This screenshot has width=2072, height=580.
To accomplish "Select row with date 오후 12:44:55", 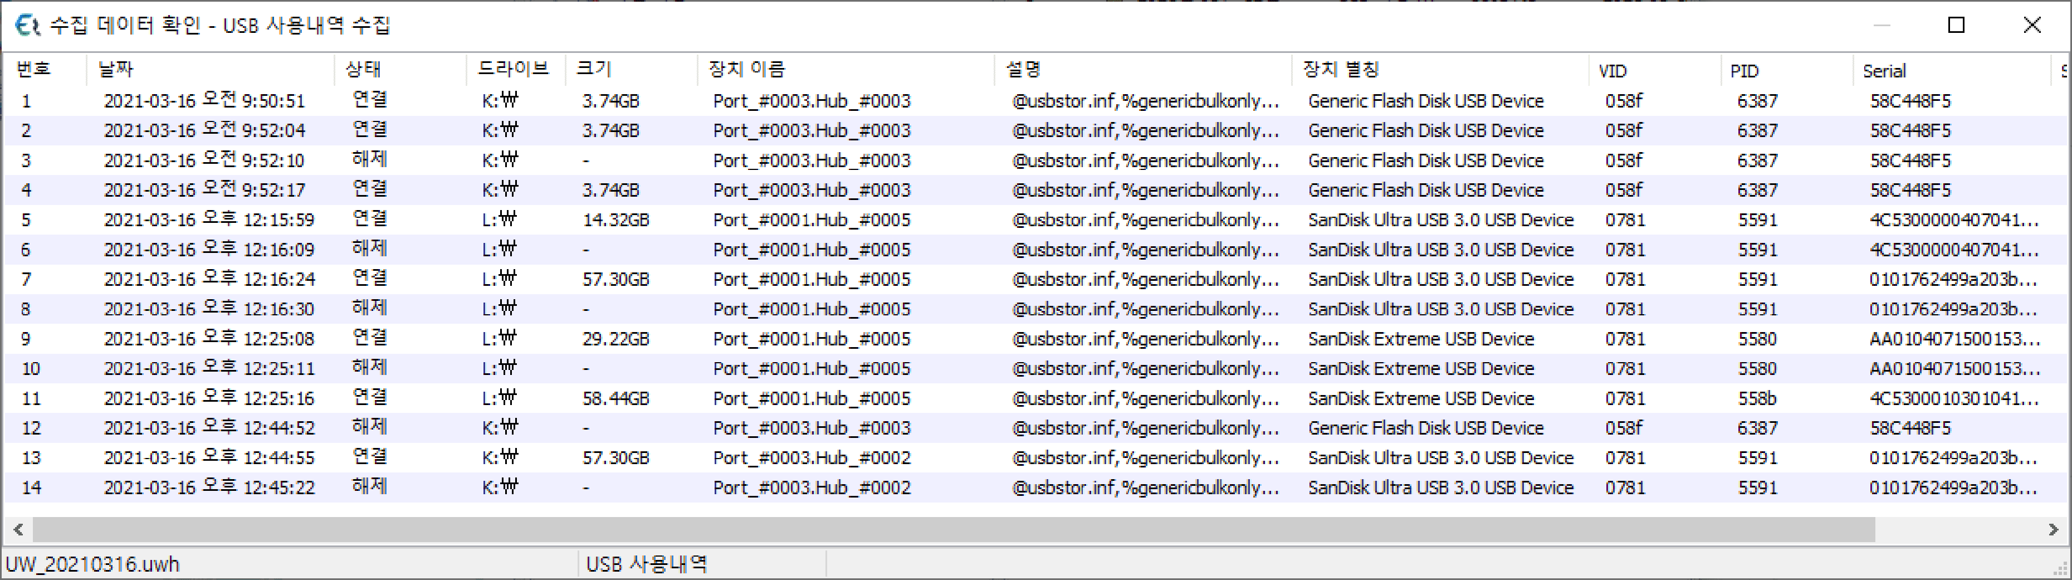I will (x=1035, y=458).
